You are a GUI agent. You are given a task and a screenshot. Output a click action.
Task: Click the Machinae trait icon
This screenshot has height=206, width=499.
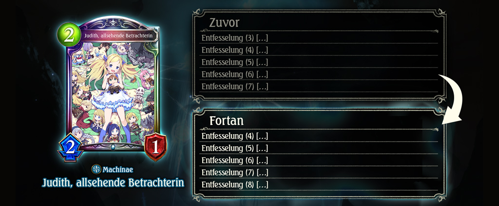[96, 169]
